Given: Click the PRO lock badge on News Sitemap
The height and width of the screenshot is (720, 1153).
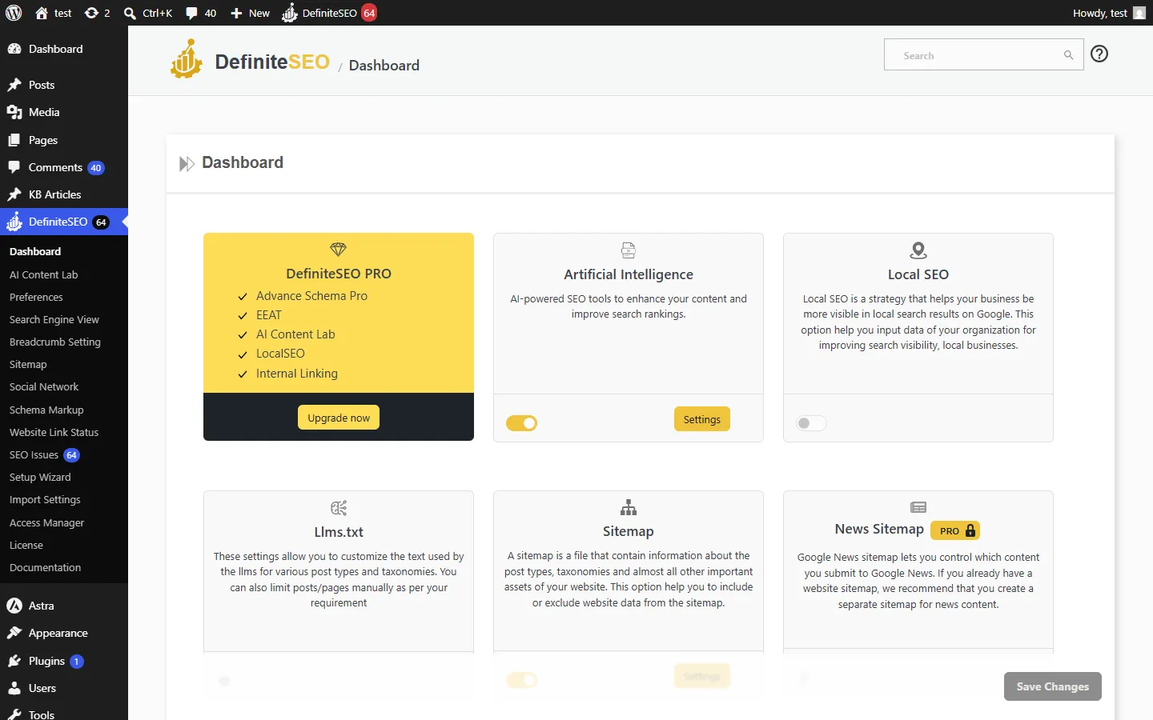Looking at the screenshot, I should [955, 530].
